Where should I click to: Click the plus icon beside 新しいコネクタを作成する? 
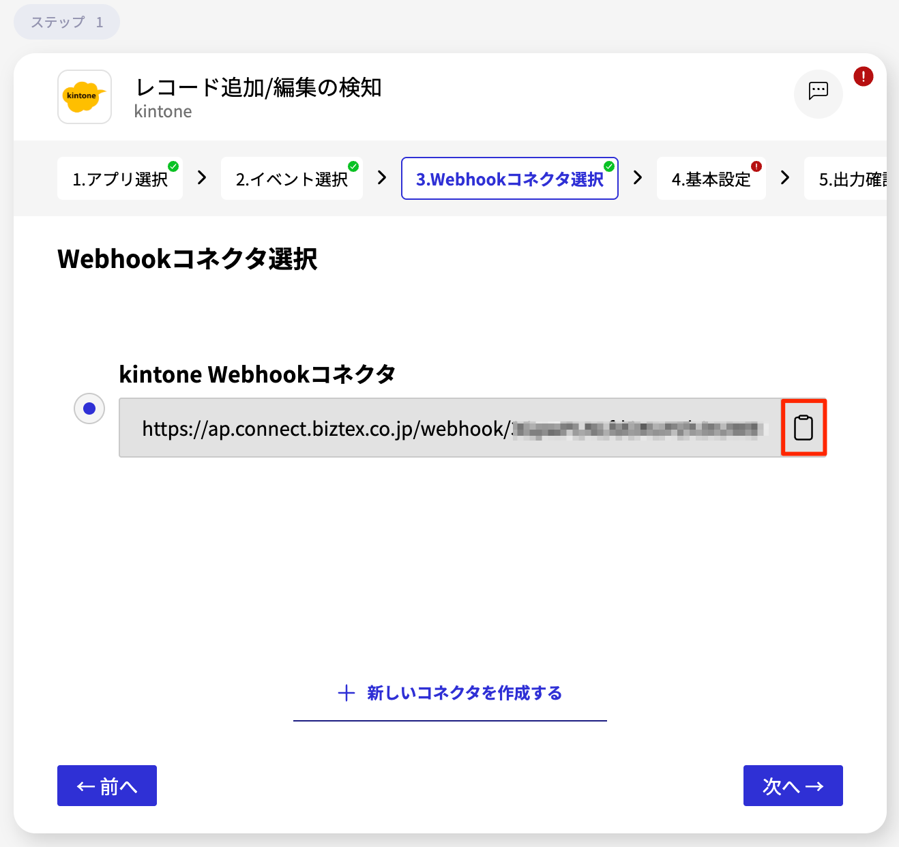pyautogui.click(x=346, y=693)
